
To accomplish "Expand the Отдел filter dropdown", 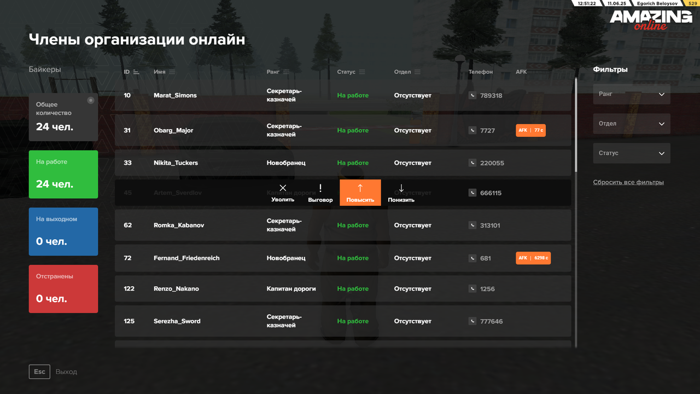I will coord(632,124).
